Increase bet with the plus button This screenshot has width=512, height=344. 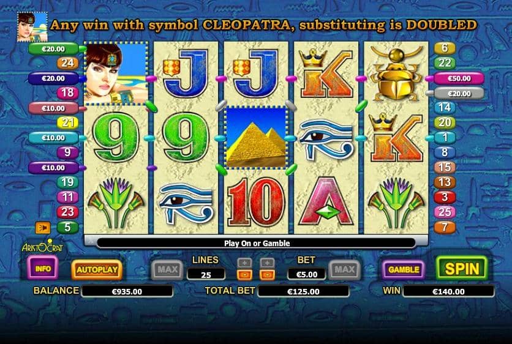pyautogui.click(x=267, y=263)
